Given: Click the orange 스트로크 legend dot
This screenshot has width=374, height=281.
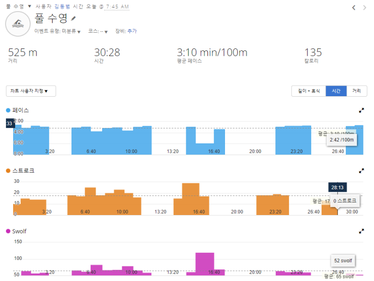Looking at the screenshot, I should coord(8,171).
